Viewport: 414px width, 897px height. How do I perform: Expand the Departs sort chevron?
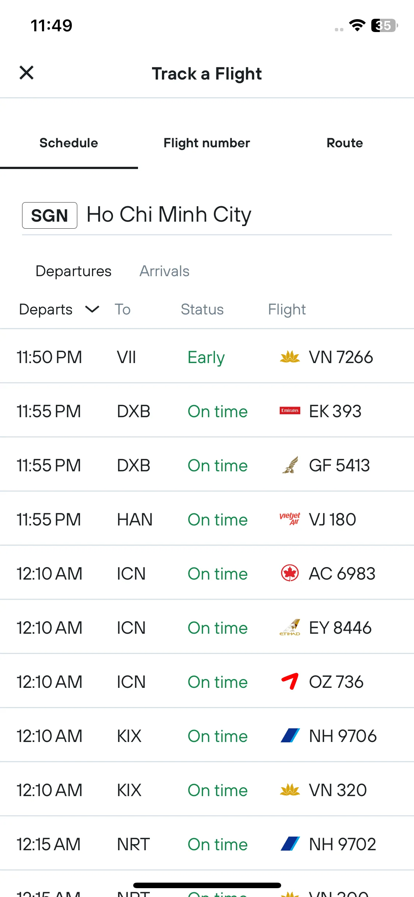92,309
